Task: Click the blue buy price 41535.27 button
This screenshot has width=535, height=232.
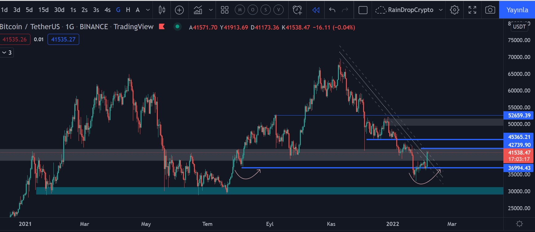Action: click(x=63, y=39)
